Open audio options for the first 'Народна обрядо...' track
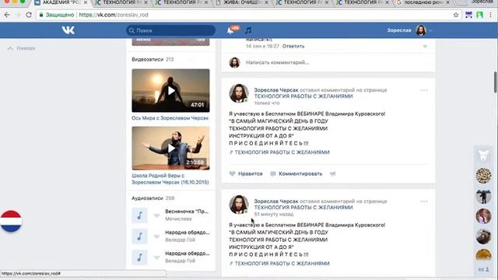498x280 pixels. point(156,236)
